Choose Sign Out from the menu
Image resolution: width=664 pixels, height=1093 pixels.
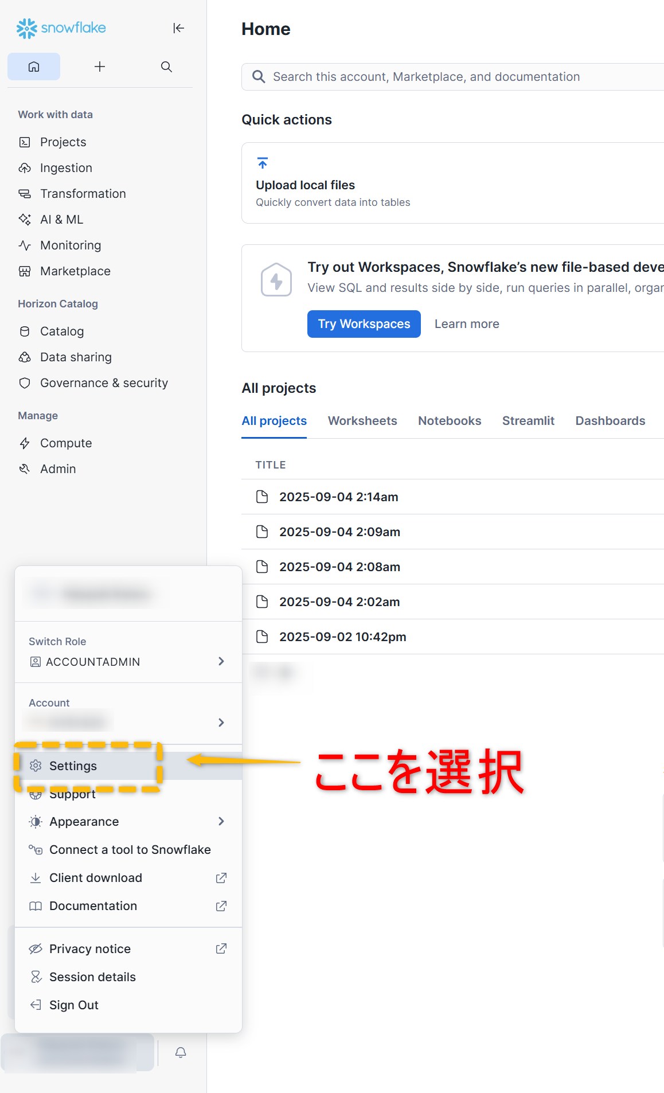point(73,1005)
